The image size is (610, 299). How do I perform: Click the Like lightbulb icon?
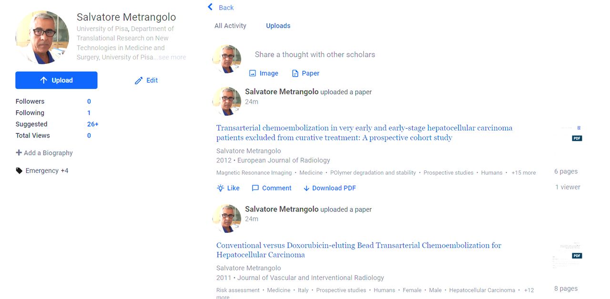coord(220,188)
